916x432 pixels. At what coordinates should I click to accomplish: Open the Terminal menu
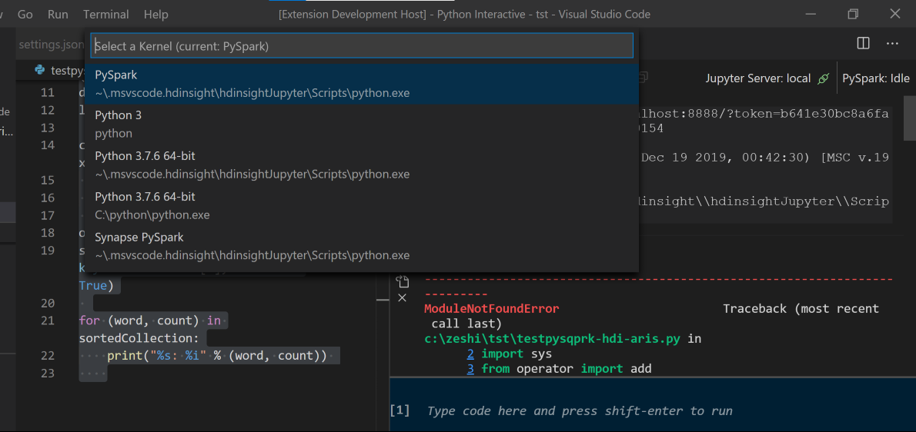[x=106, y=14]
